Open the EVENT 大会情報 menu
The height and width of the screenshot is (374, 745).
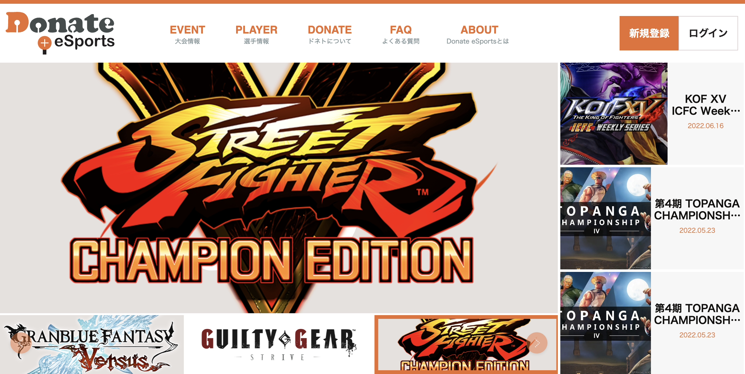[188, 34]
